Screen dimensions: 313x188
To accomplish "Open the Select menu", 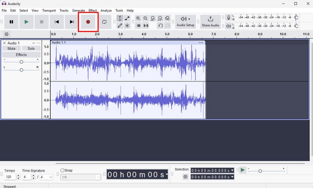I will tap(23, 11).
